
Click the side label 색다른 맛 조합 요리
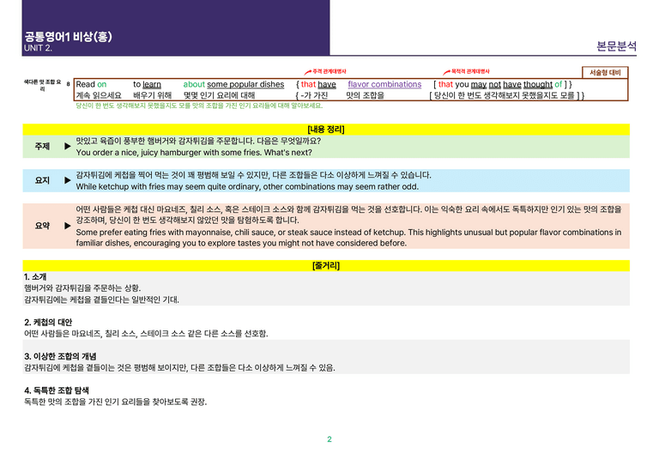point(42,85)
